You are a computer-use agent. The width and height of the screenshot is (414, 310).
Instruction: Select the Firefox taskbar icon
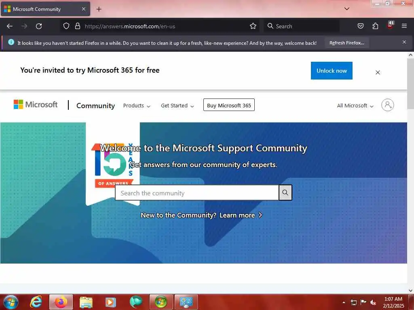click(61, 302)
